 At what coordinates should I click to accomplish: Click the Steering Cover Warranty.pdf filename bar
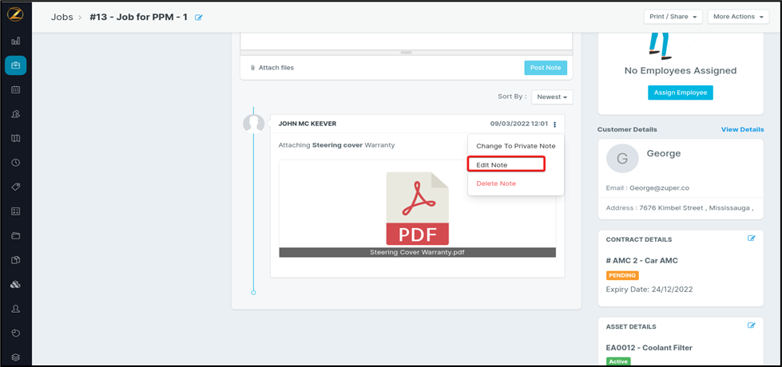click(x=418, y=252)
